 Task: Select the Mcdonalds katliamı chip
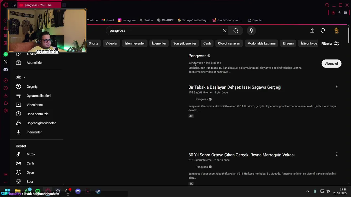pyautogui.click(x=262, y=43)
